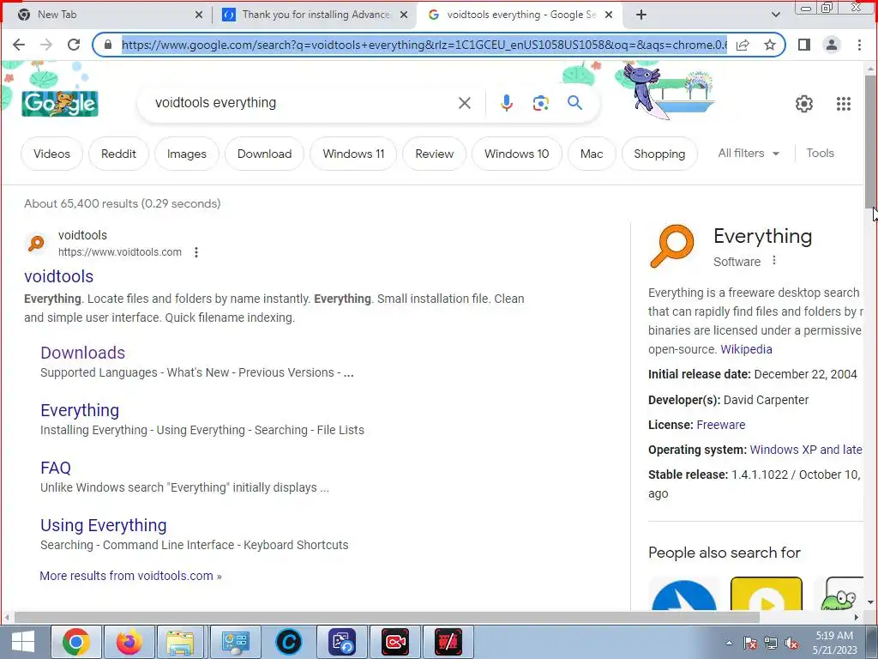Click the taskbar clock 5:19 AM
The width and height of the screenshot is (878, 659).
(x=835, y=642)
